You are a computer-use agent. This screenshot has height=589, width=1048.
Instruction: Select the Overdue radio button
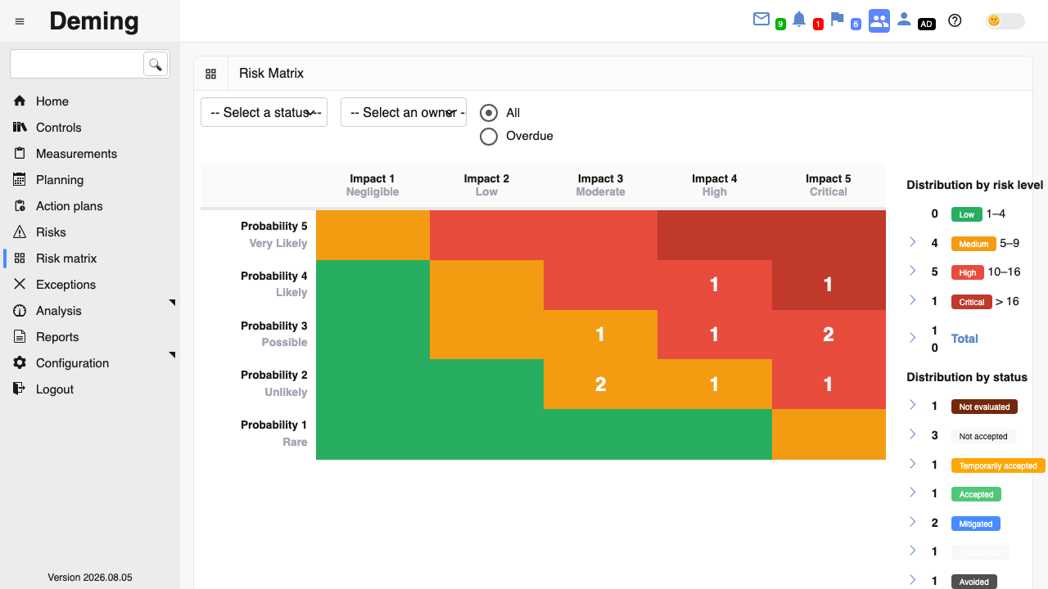point(489,136)
